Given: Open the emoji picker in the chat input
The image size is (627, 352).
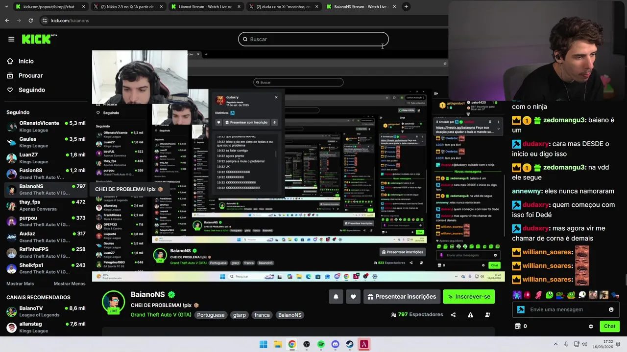Looking at the screenshot, I should click(611, 309).
